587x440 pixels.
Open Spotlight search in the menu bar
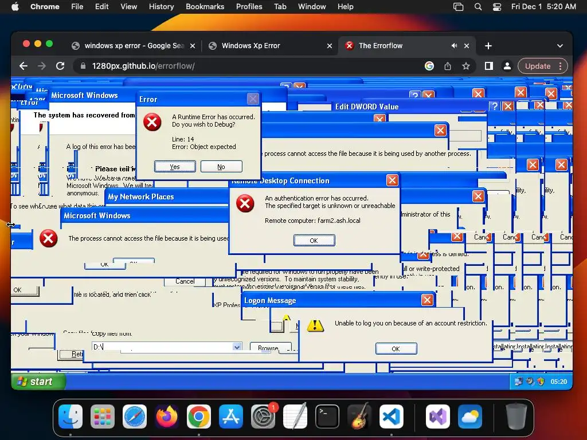[x=478, y=7]
